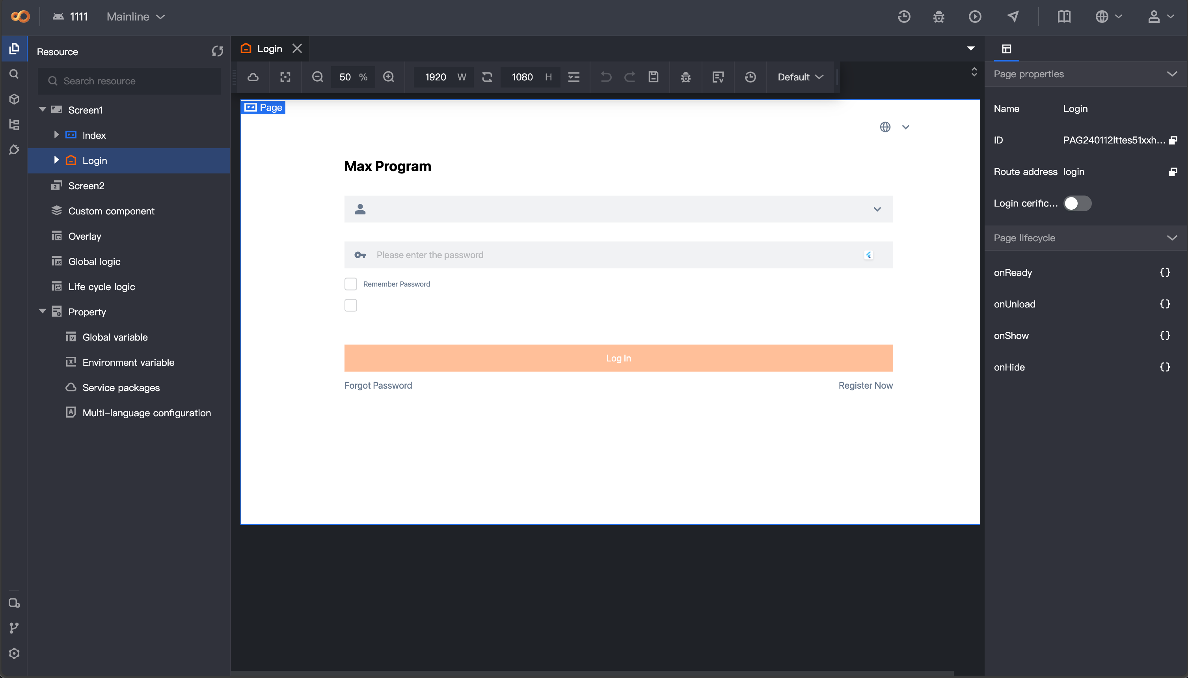Select Global variable in resource tree
This screenshot has height=678, width=1188.
click(115, 337)
